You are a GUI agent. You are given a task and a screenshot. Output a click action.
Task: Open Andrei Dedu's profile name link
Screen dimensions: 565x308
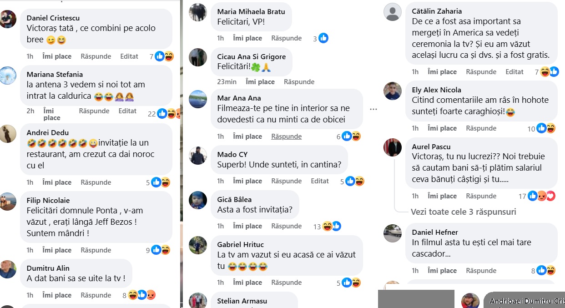coord(48,132)
